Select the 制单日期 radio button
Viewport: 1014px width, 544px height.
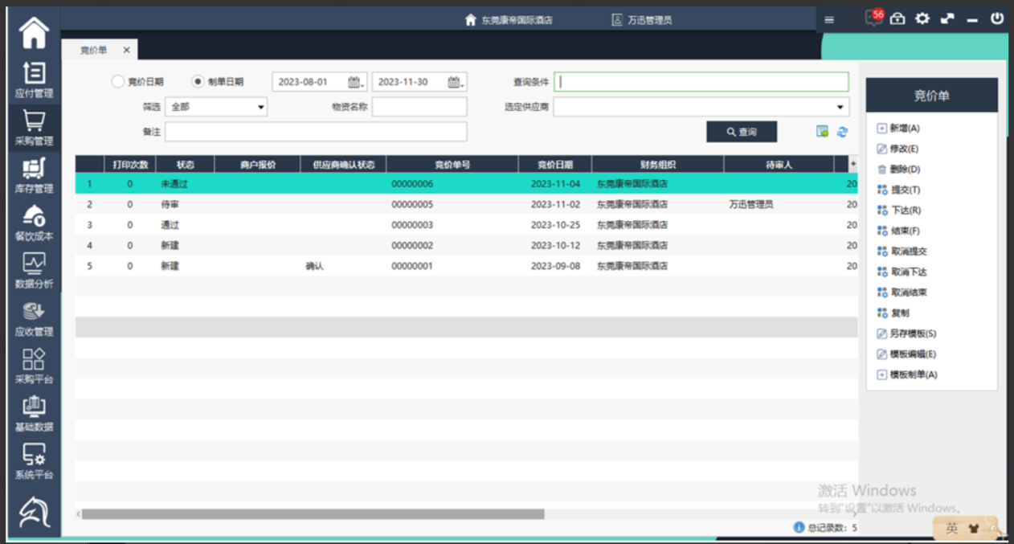198,82
